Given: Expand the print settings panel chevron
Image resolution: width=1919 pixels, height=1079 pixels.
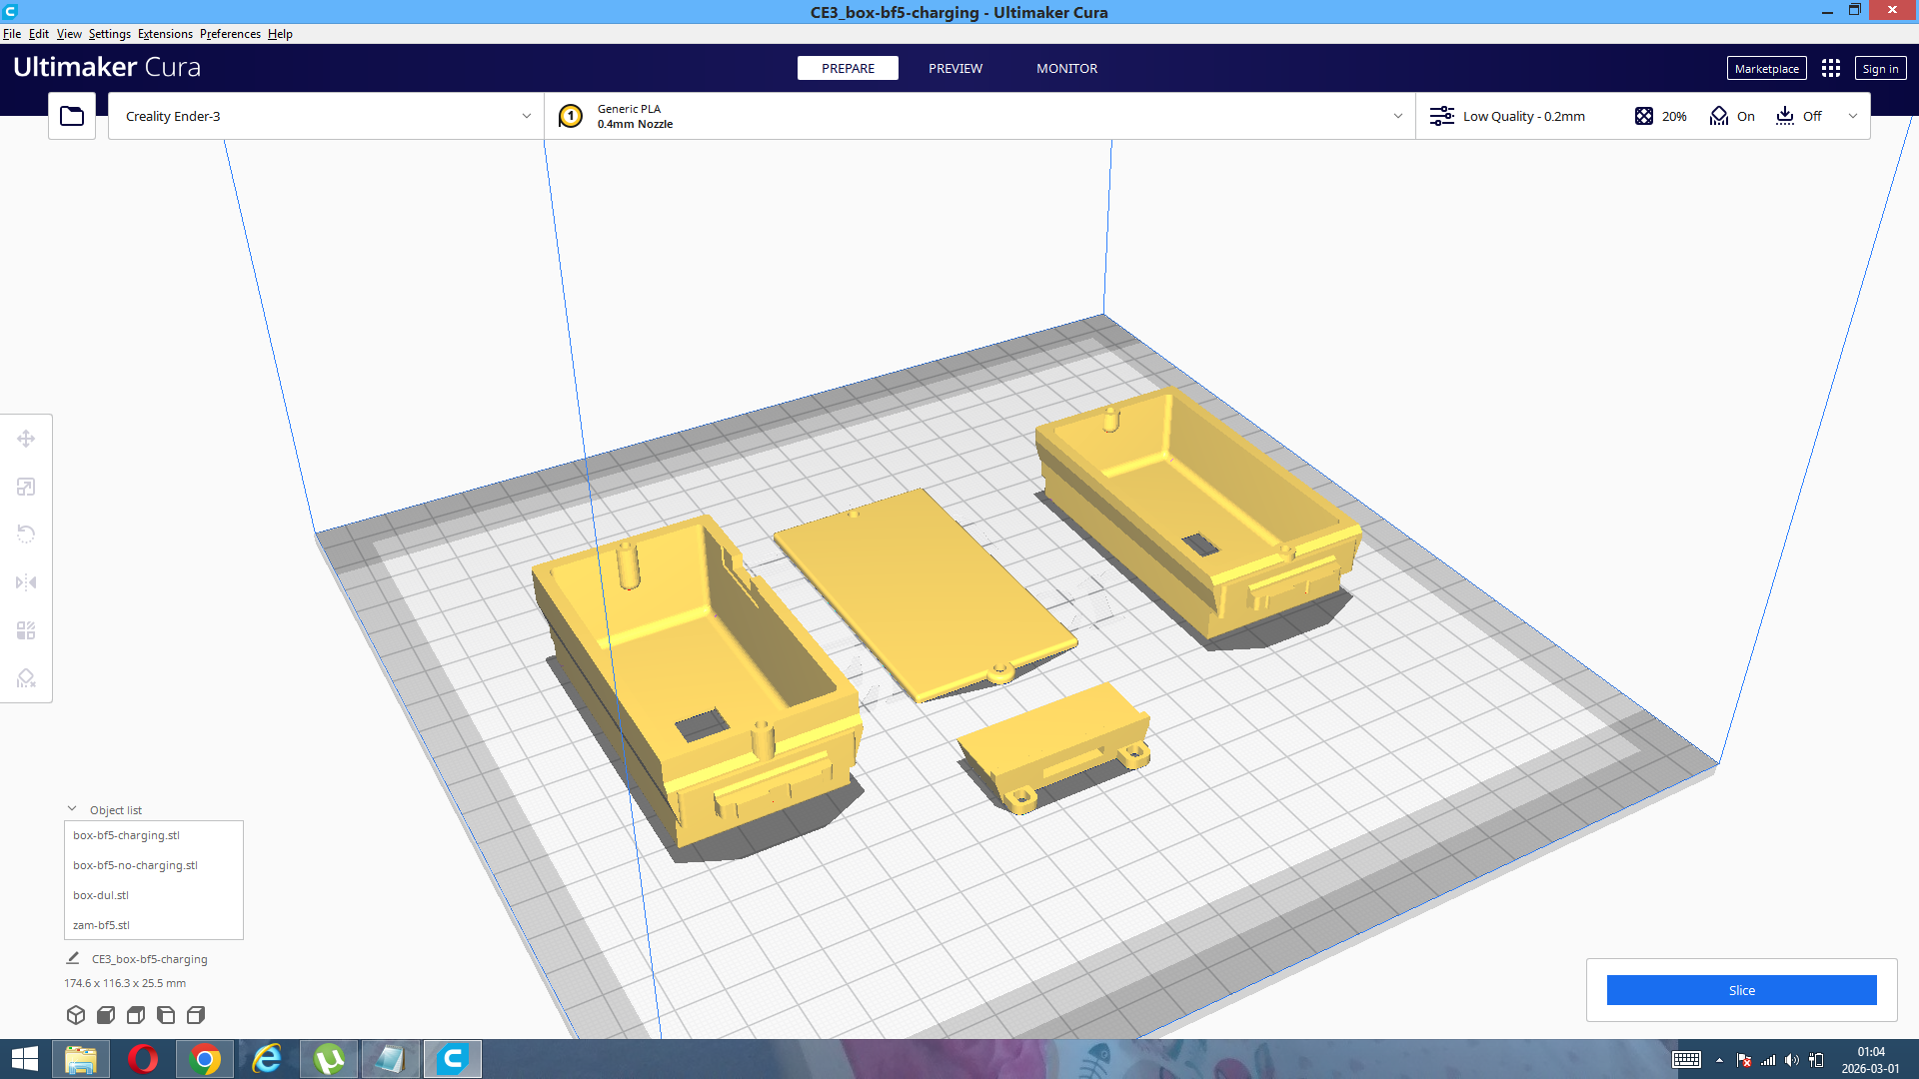Looking at the screenshot, I should [1853, 116].
